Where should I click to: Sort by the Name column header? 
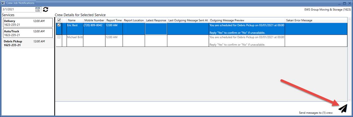[72, 20]
